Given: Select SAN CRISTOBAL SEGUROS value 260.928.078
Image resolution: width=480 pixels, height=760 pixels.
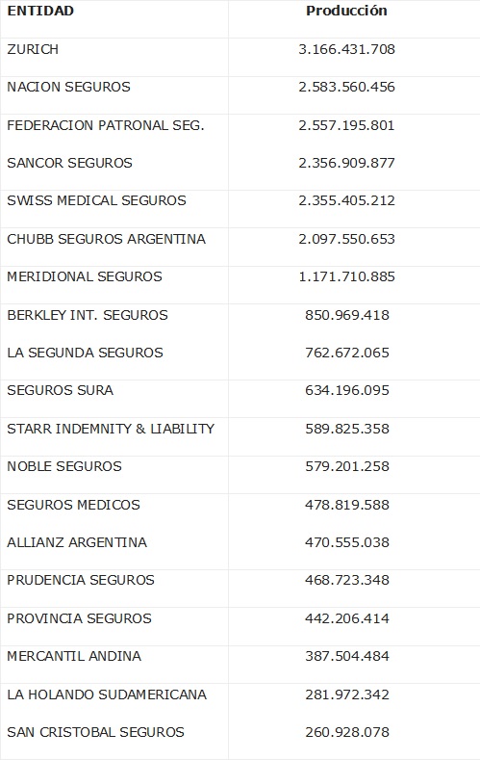Looking at the screenshot, I should point(347,732).
